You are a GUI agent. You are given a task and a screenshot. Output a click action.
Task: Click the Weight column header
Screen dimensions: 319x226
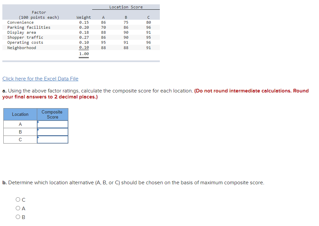[83, 17]
